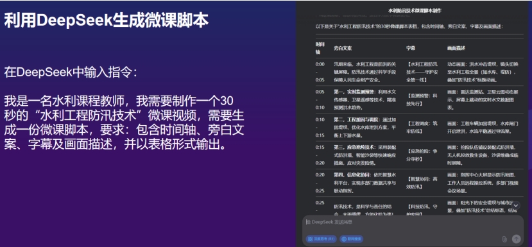Click the narration cell 第一，实时监测预警

365,99
